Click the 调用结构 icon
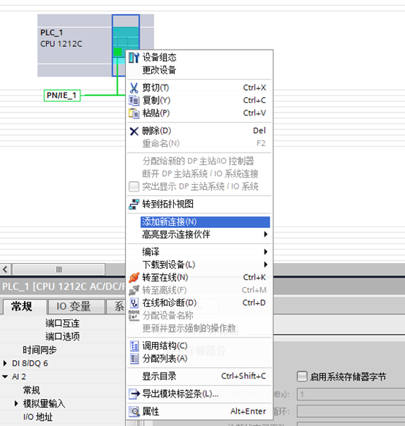 click(134, 346)
